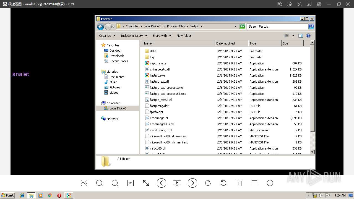Delete the current image with trash icon
354x199 pixels.
click(239, 183)
